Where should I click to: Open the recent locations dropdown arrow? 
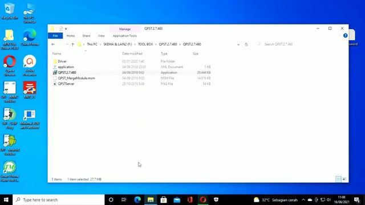(x=67, y=44)
